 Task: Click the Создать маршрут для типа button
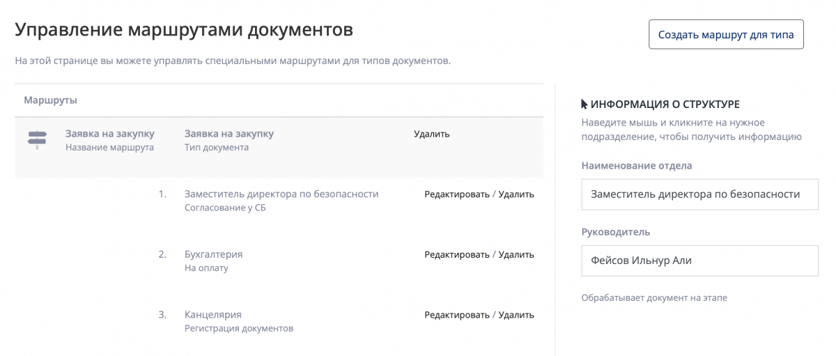[726, 34]
